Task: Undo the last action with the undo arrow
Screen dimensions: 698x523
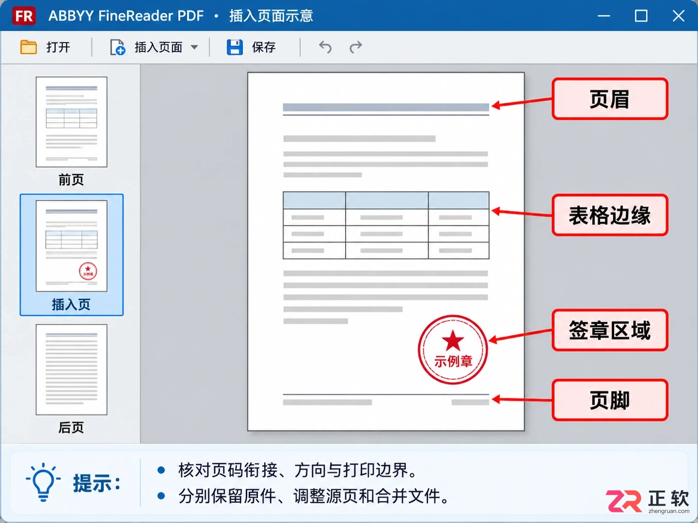Action: [325, 47]
